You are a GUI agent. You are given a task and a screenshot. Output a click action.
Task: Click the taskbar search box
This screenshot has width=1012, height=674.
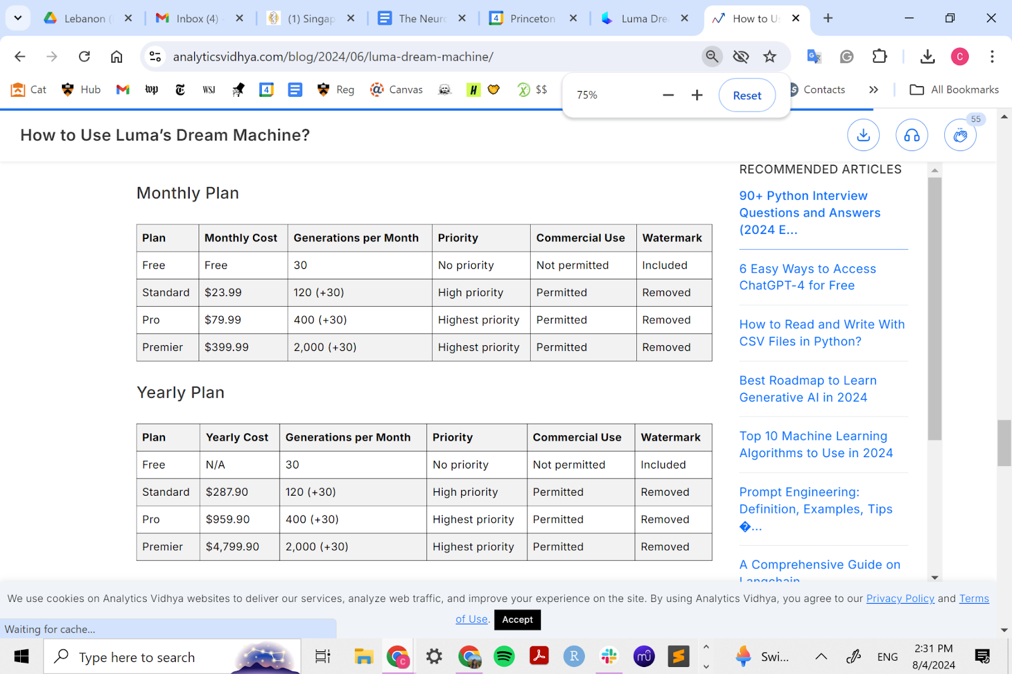(x=172, y=657)
